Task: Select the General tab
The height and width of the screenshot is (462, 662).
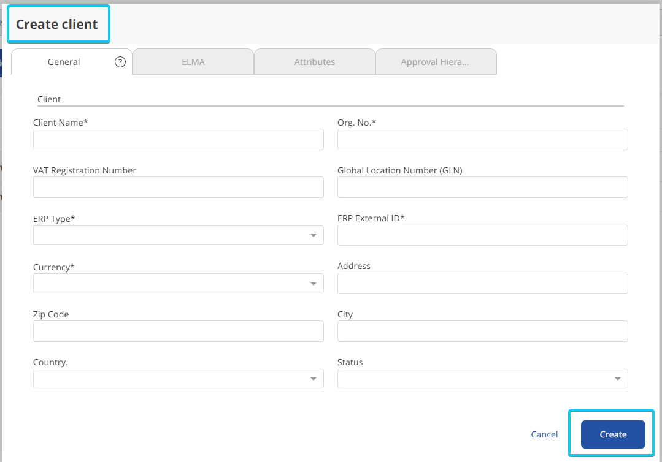Action: click(64, 62)
